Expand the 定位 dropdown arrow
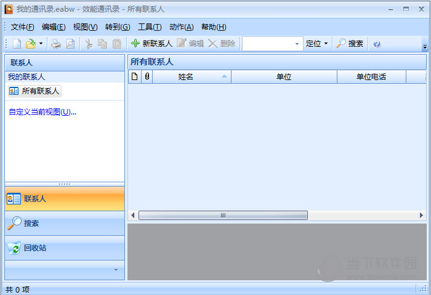This screenshot has height=295, width=431. click(x=326, y=44)
